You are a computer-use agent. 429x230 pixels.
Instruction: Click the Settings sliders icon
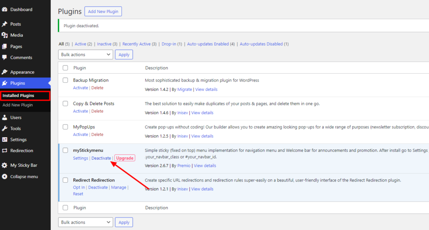[5, 140]
